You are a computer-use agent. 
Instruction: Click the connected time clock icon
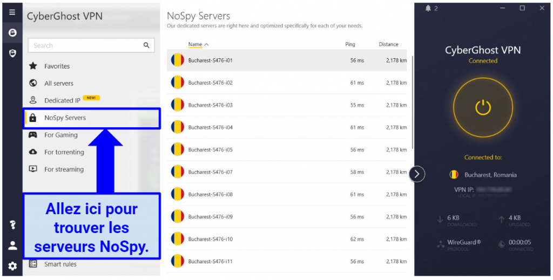pos(502,244)
